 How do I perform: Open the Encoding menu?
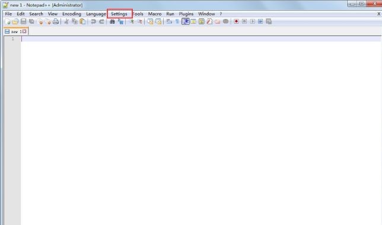tap(72, 14)
